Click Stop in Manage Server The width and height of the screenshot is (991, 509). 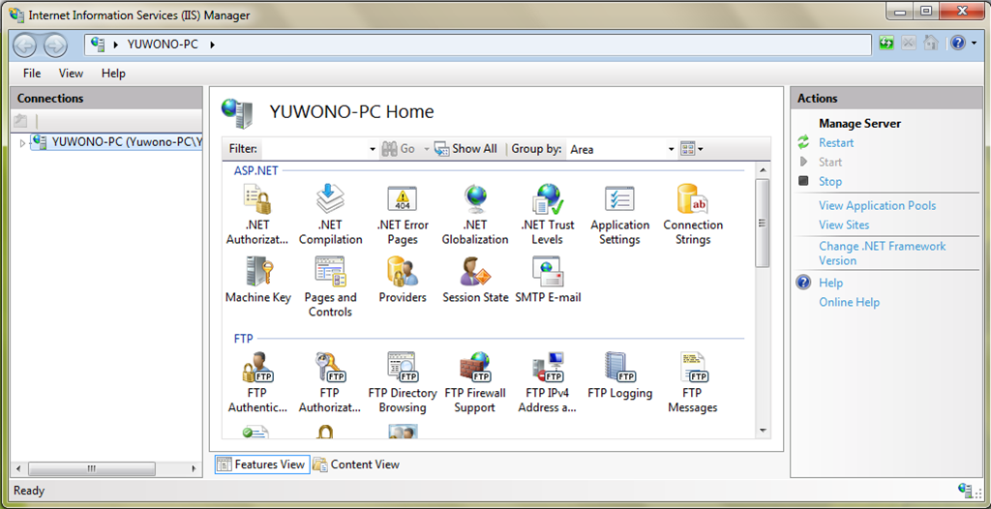coord(829,182)
